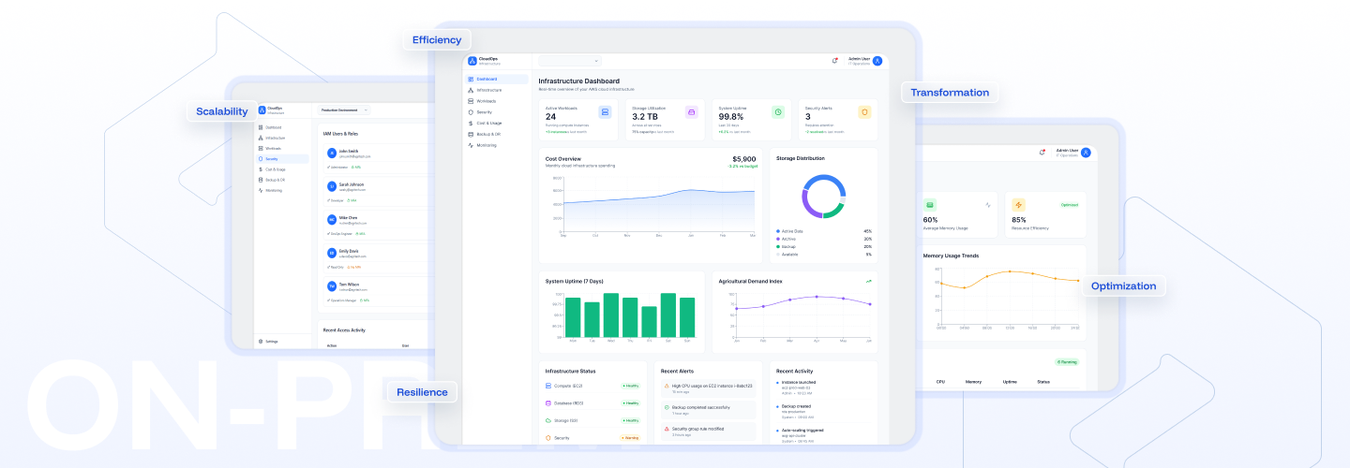Screen dimensions: 1350x468
Task: Open Backup & DR in center dashboard sidebar
Action: coord(487,134)
